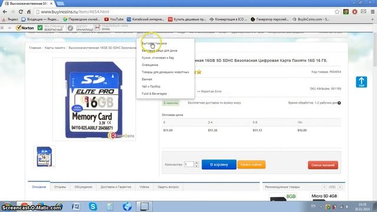Open the Китайский интернет bookmark

click(x=145, y=19)
